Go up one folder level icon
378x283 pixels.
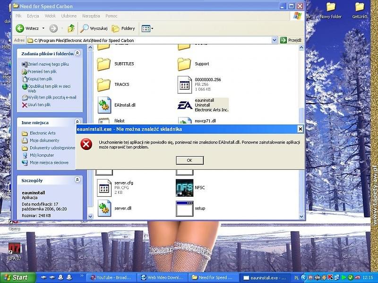coord(71,28)
